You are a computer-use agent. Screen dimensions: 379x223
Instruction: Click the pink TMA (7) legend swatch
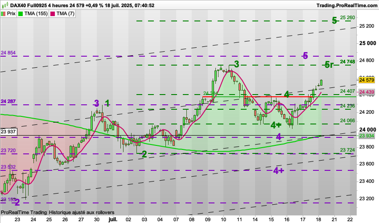tap(53, 14)
